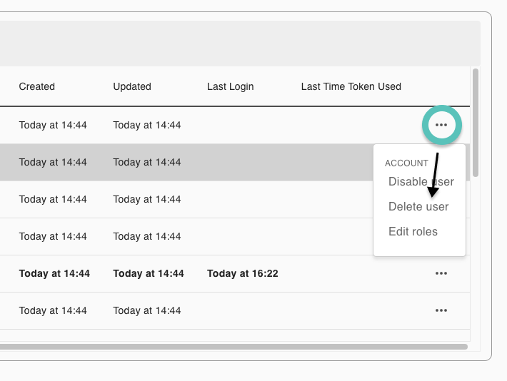The width and height of the screenshot is (507, 381).
Task: Click the highlighted three-dots actions button
Action: [441, 125]
